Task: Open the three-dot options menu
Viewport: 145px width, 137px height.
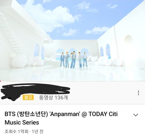Action: (138, 93)
